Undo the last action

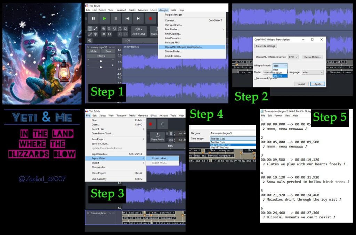[120, 34]
